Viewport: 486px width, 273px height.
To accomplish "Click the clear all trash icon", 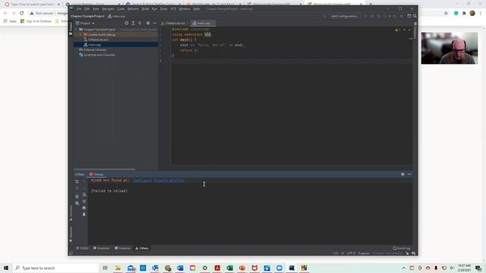I will 84,214.
